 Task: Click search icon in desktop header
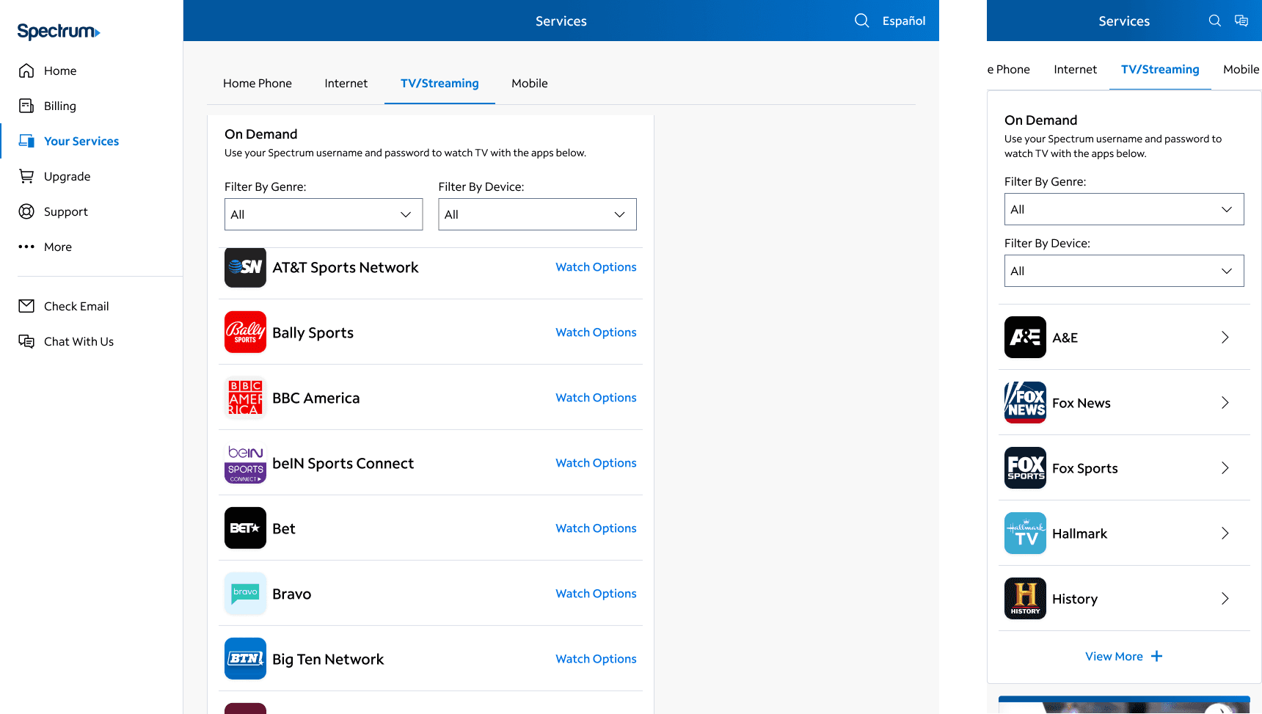click(862, 21)
